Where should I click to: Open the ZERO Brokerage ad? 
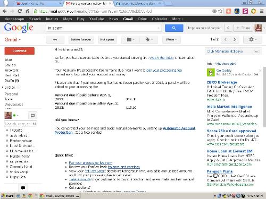point(222,82)
